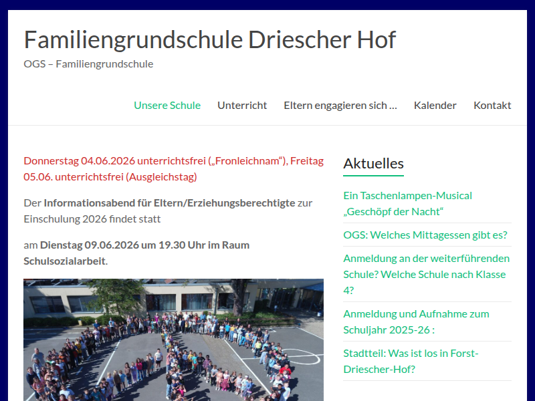
Task: Open the Unsere Schule menu item
Action: pyautogui.click(x=167, y=106)
